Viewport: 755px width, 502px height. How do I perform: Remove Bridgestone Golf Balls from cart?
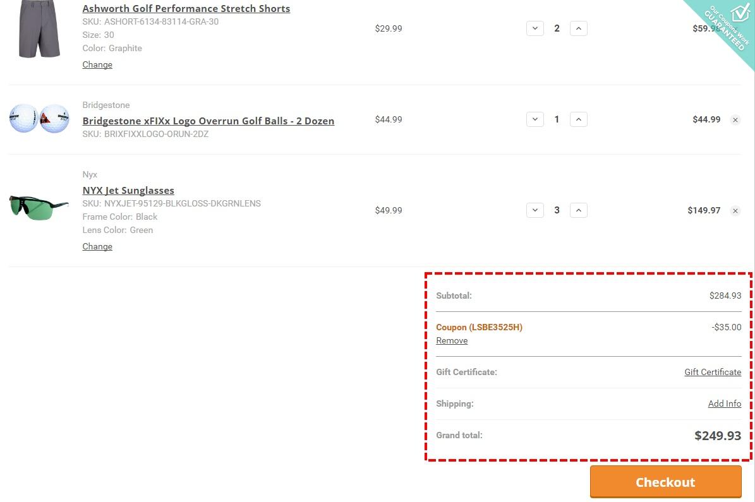pos(735,120)
